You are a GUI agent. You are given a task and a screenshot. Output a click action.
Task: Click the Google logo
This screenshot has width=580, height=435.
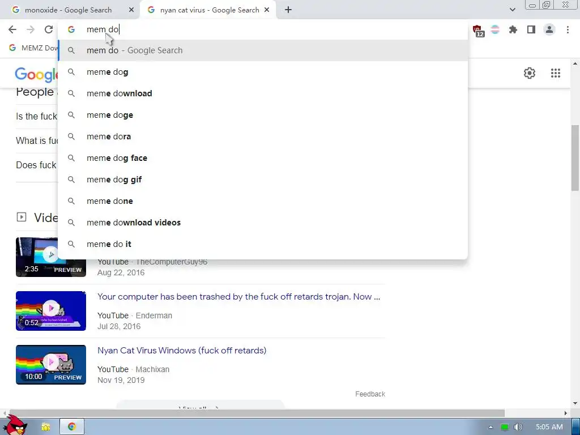click(36, 74)
